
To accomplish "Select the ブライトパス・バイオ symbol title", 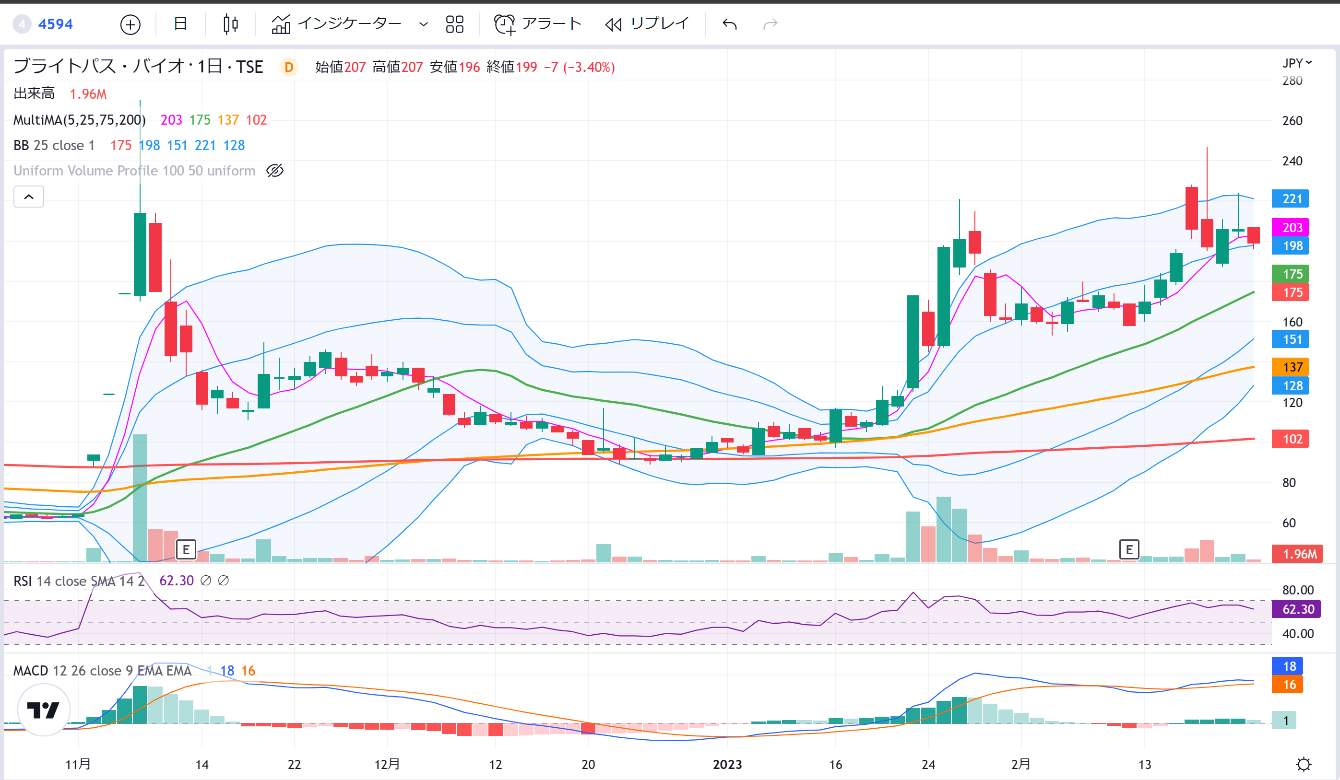I will click(x=138, y=67).
